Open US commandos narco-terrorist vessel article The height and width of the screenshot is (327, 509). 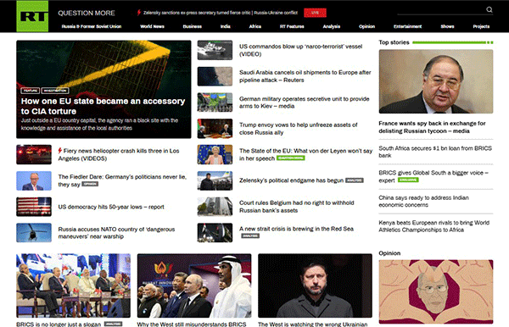(x=300, y=50)
